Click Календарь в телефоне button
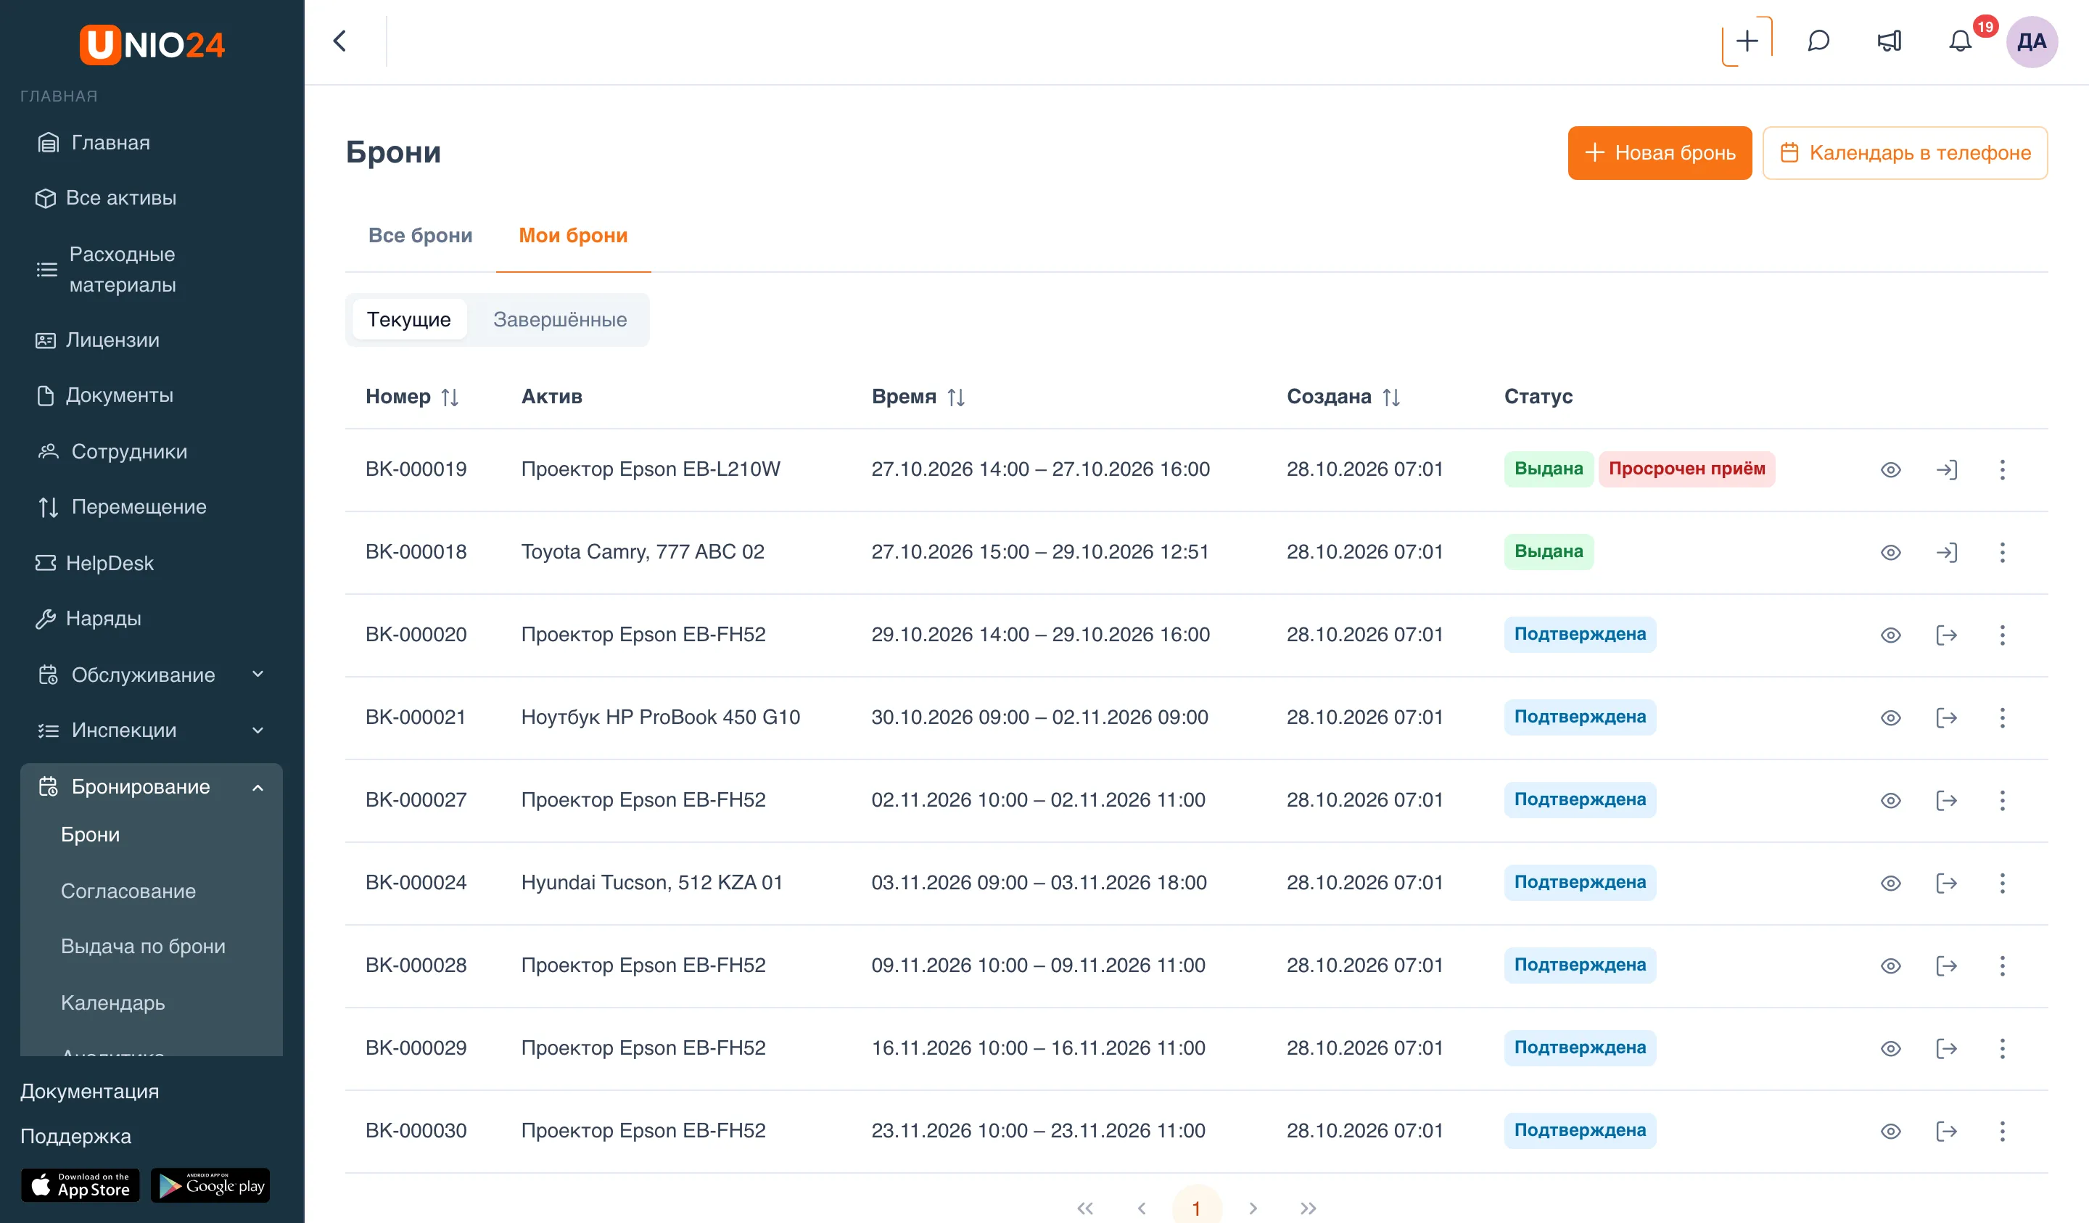This screenshot has width=2089, height=1223. point(1904,152)
